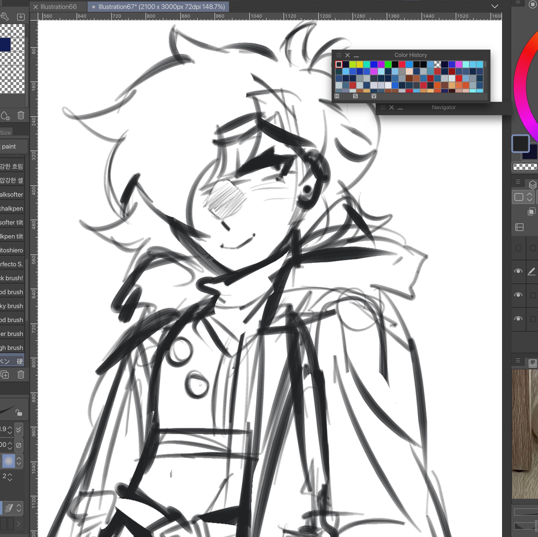The height and width of the screenshot is (537, 538).
Task: Open the sub view palette hamburger menu
Action: (x=518, y=360)
